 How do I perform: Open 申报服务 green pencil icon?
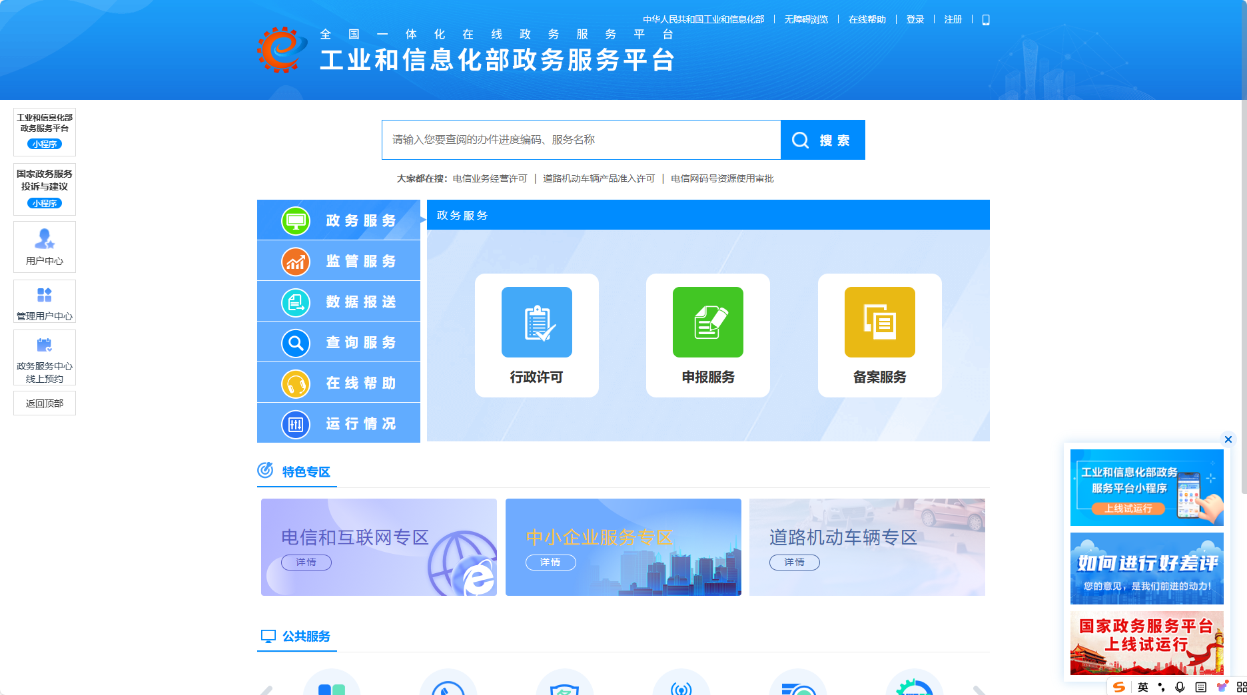pos(707,322)
